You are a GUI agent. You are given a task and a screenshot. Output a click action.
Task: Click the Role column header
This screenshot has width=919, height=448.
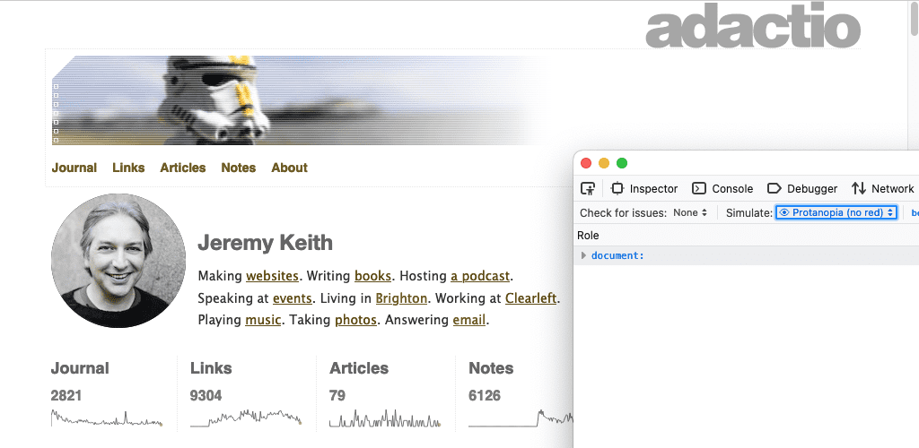click(x=588, y=236)
